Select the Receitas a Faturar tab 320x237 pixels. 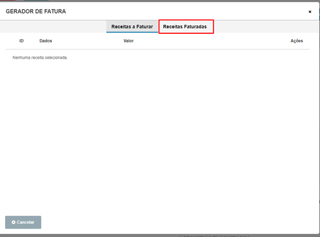[x=132, y=27]
